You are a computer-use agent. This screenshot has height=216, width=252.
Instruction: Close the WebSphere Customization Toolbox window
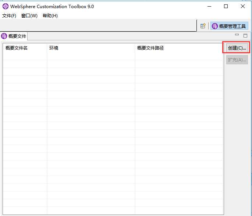click(x=243, y=6)
